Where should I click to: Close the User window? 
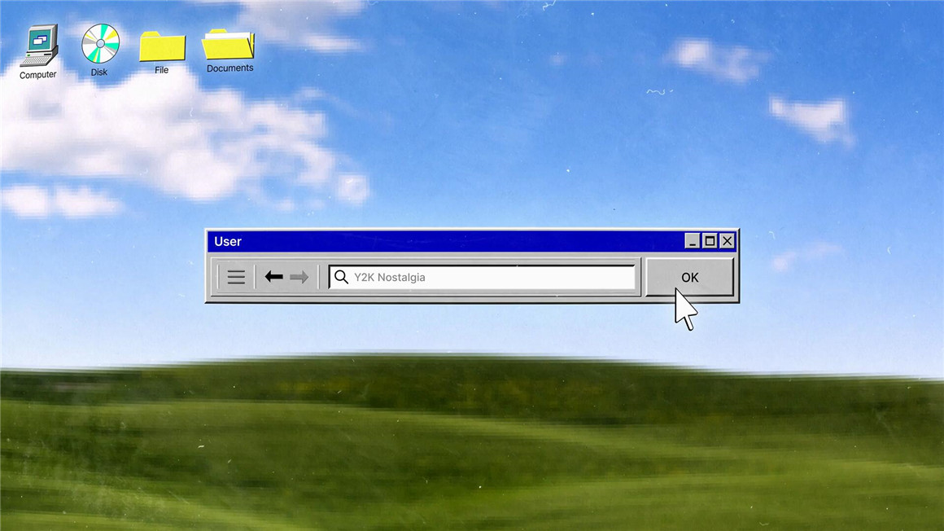(x=727, y=241)
